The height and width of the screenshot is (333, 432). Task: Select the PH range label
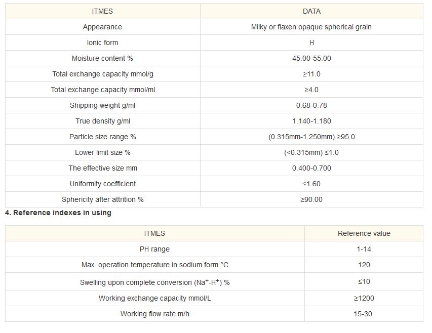click(x=154, y=249)
